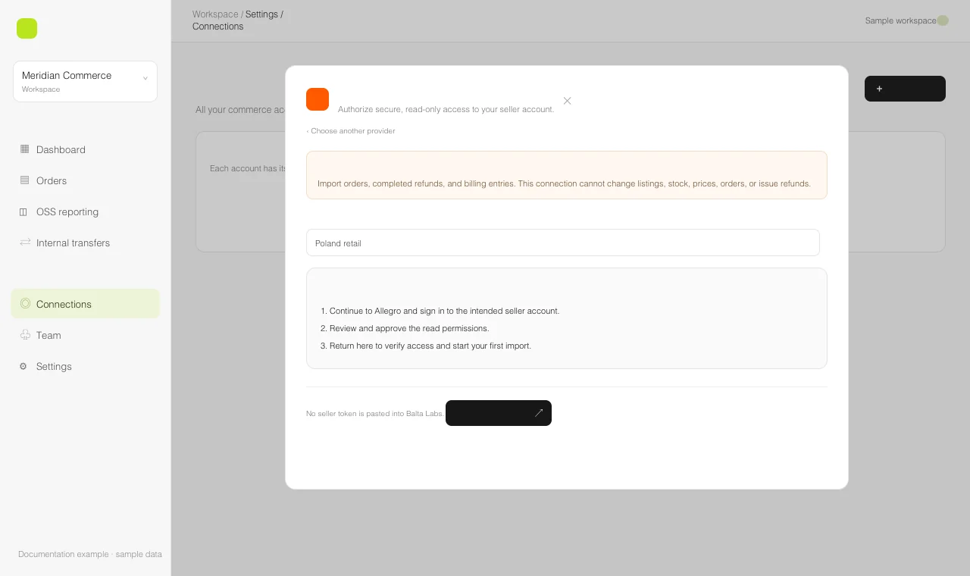Click the Sample workspace badge

tap(906, 20)
